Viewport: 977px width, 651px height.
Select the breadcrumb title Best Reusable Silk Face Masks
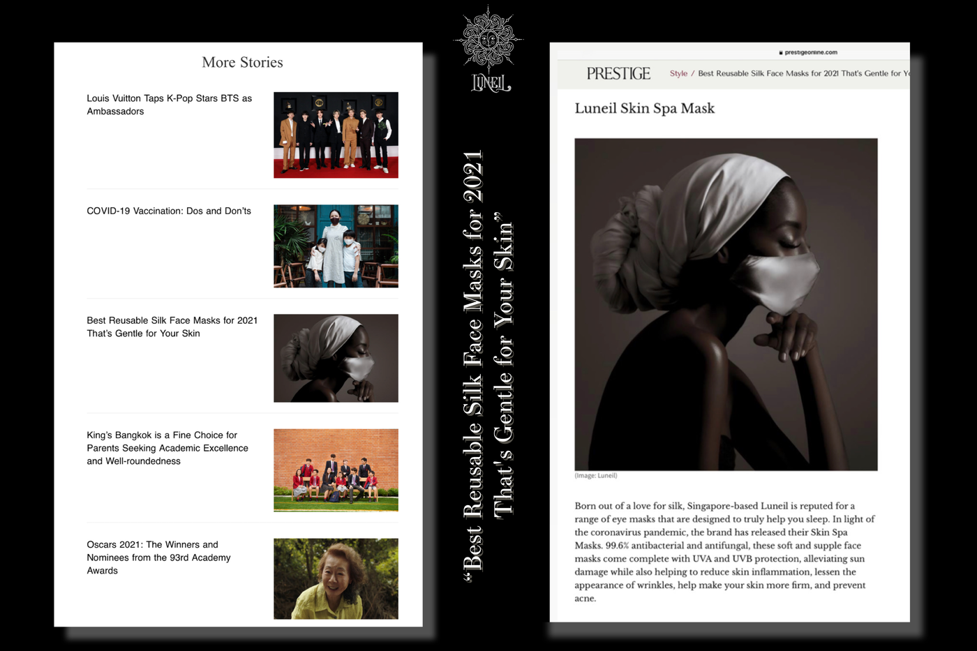804,73
